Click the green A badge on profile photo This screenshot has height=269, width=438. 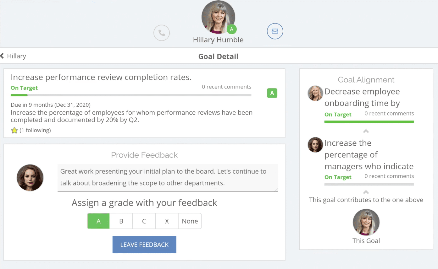(232, 30)
